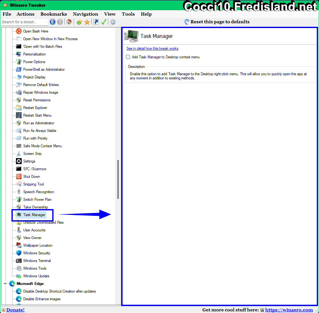The width and height of the screenshot is (319, 313).
Task: Select Disable Desktop Shortcut Creation after updates
Action: [59, 291]
